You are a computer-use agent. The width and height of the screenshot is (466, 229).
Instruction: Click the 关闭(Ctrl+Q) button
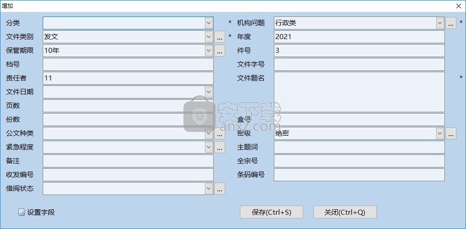(345, 212)
